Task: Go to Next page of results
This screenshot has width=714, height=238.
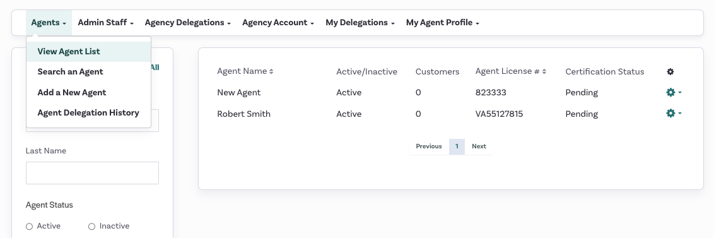Action: 479,147
